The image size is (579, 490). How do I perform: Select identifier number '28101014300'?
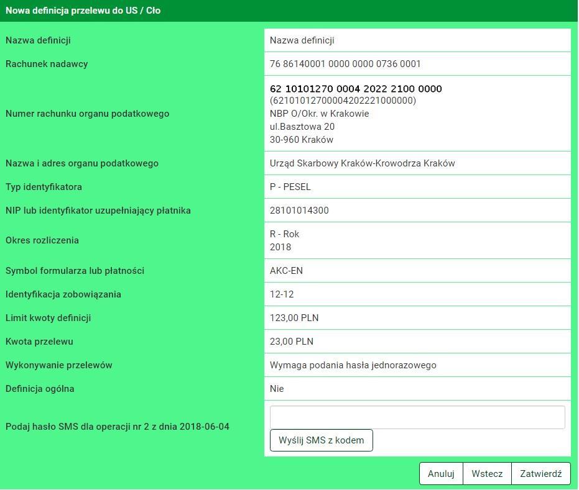pyautogui.click(x=299, y=211)
